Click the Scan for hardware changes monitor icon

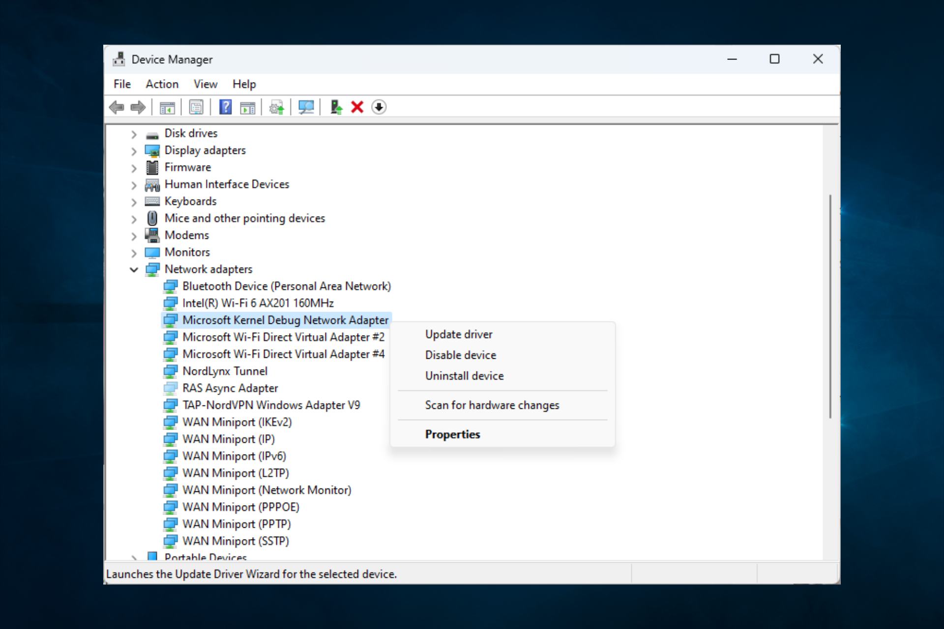coord(306,107)
